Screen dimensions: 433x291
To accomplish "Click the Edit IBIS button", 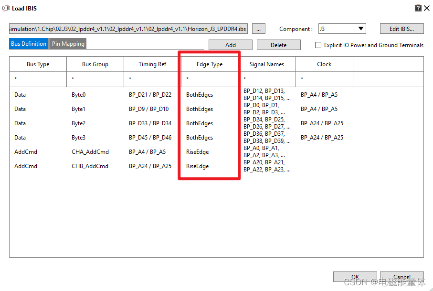I will [401, 29].
